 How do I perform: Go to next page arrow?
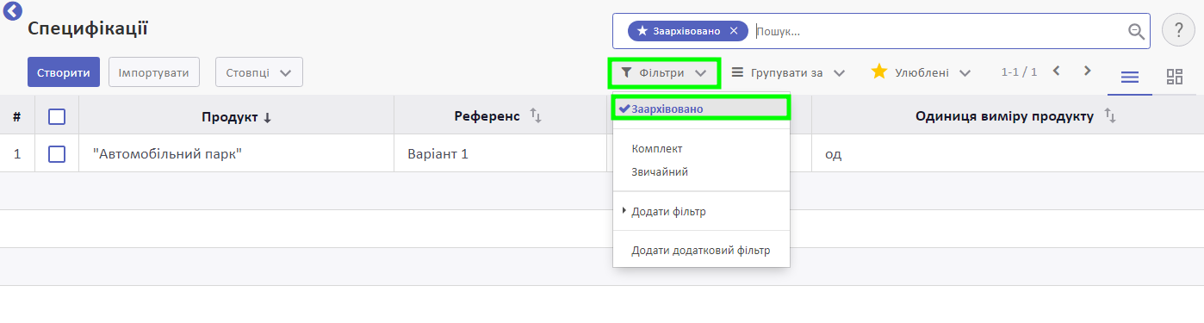[x=1088, y=71]
